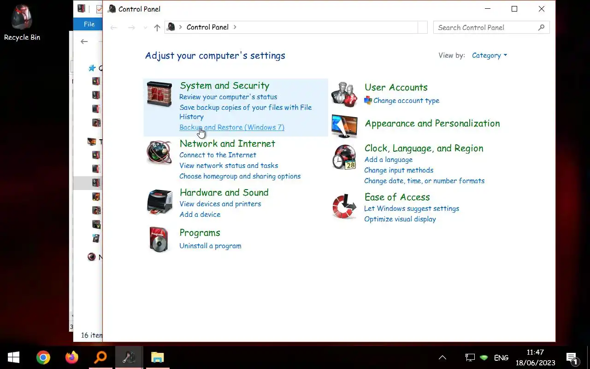Open the User Accounts heading
590x369 pixels.
point(396,87)
